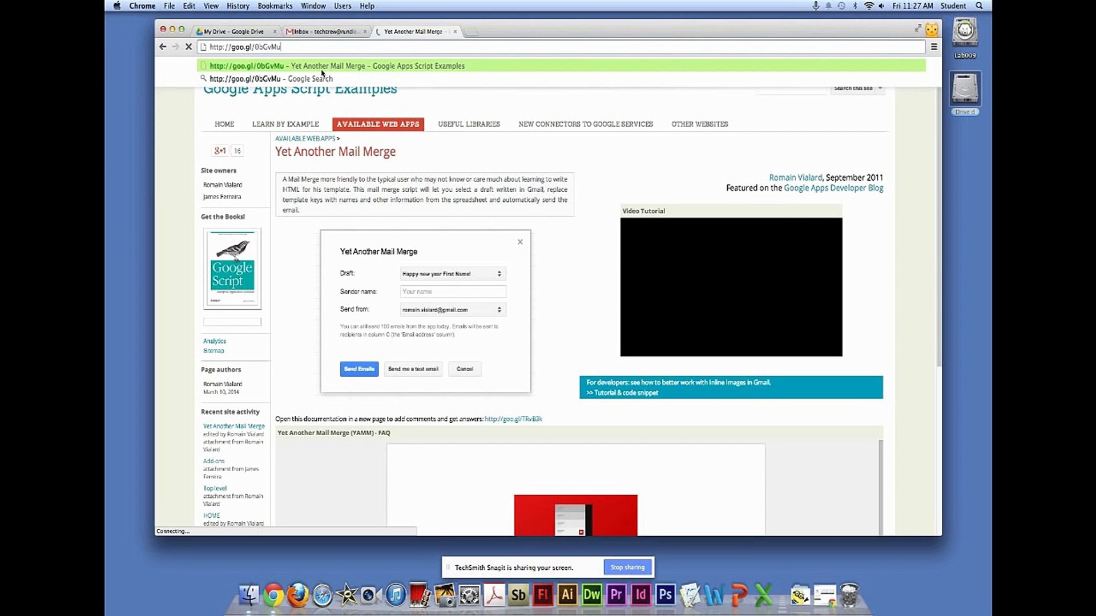Launch Adobe Premiere Pro from the dock
1096x616 pixels.
[x=616, y=595]
